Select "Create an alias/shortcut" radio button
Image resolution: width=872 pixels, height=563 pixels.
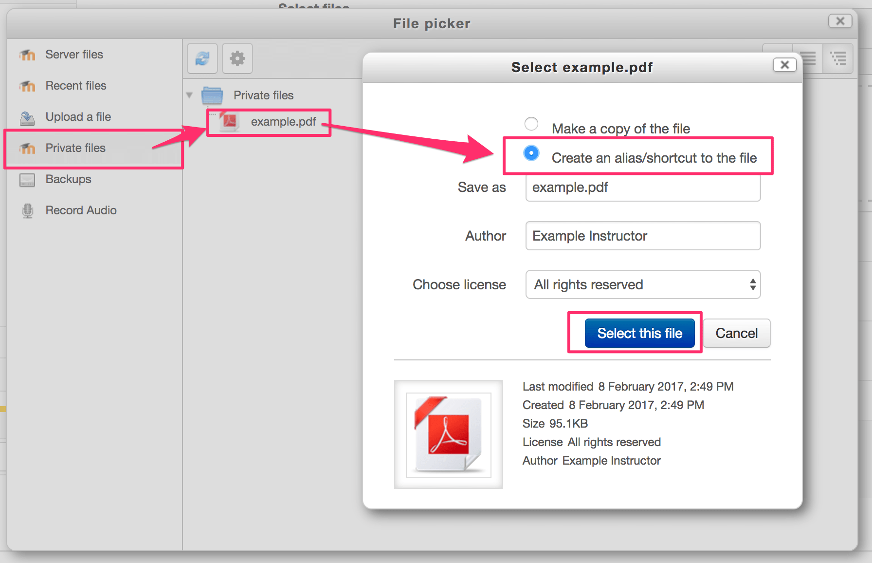click(531, 153)
